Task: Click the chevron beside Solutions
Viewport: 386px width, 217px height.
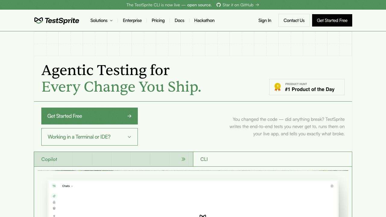Action: [111, 20]
